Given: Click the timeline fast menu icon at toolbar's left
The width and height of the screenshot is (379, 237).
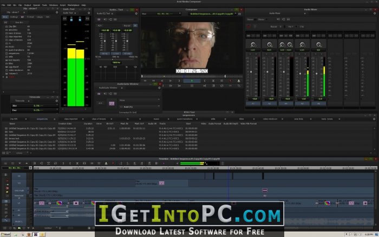Looking at the screenshot, I should 5,163.
